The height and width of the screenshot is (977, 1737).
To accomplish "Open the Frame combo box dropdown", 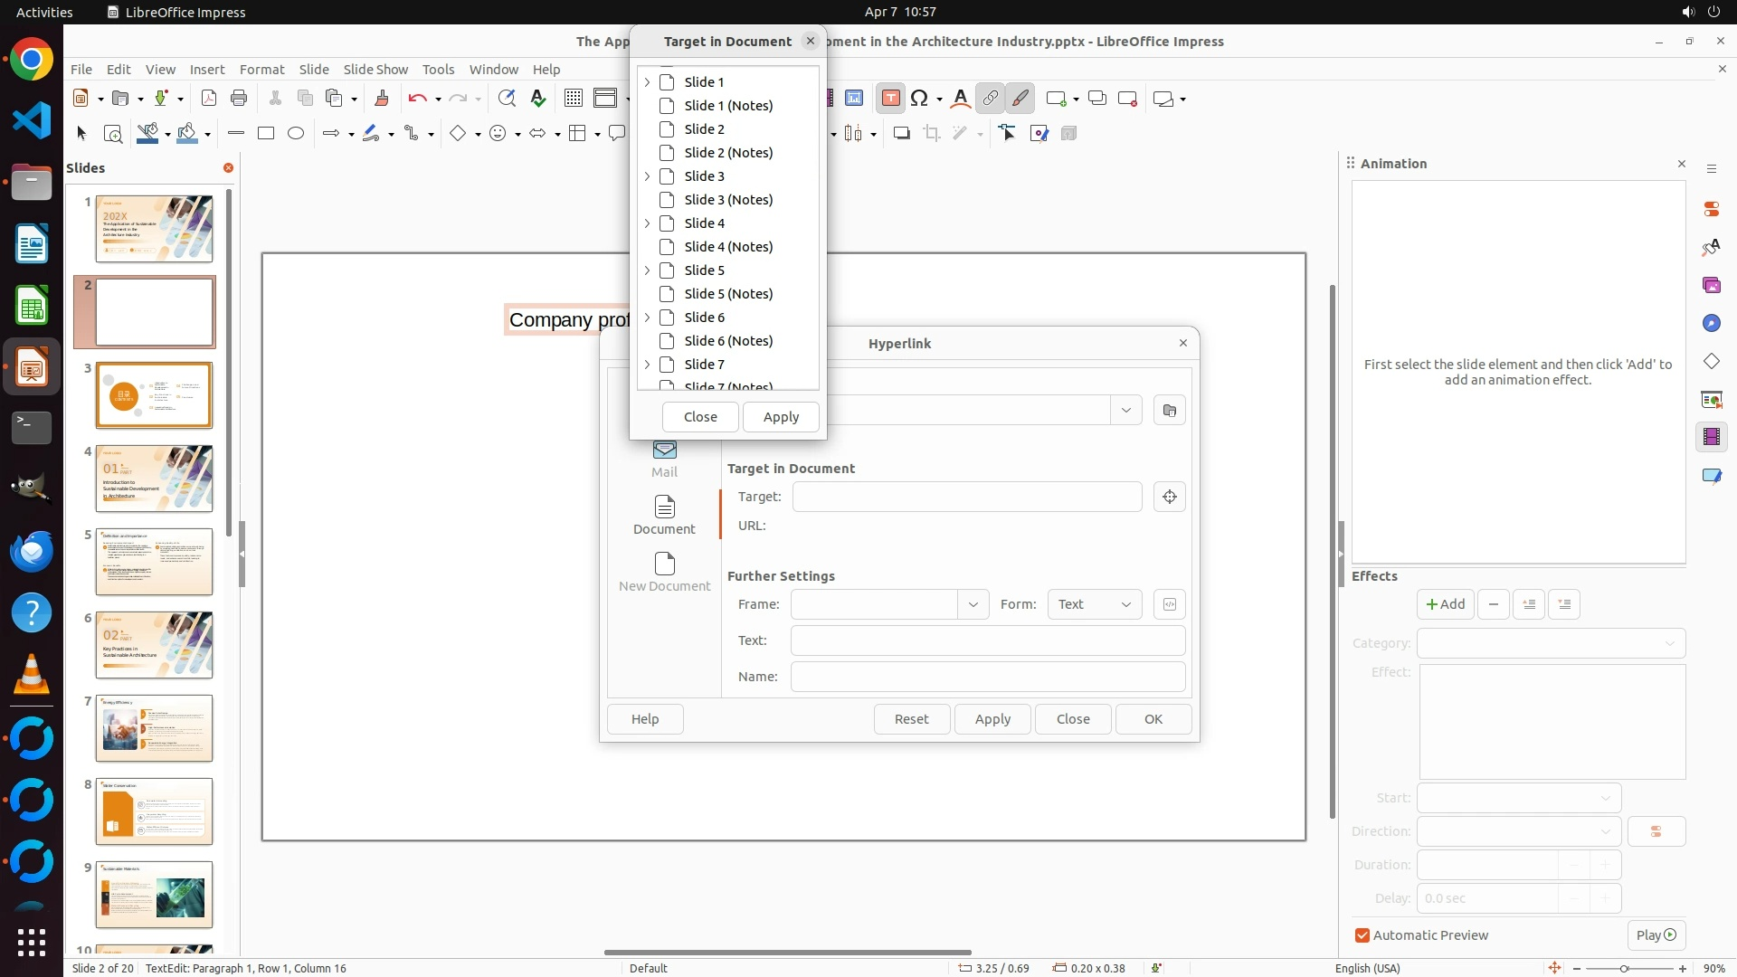I will point(973,604).
